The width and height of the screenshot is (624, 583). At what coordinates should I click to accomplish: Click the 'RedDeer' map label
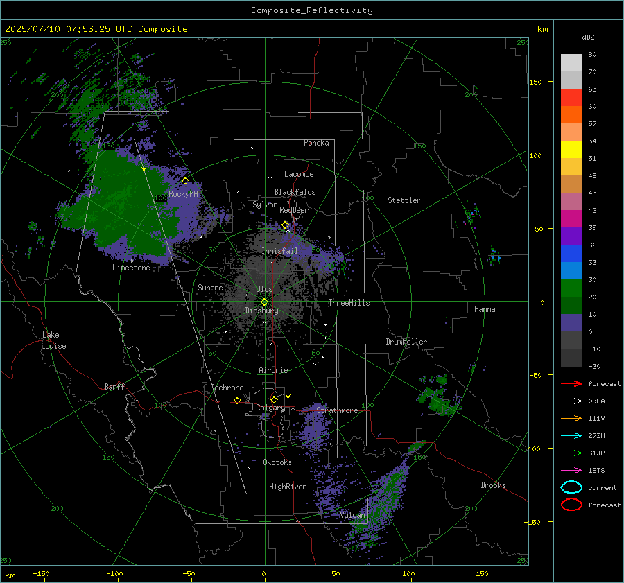[294, 210]
